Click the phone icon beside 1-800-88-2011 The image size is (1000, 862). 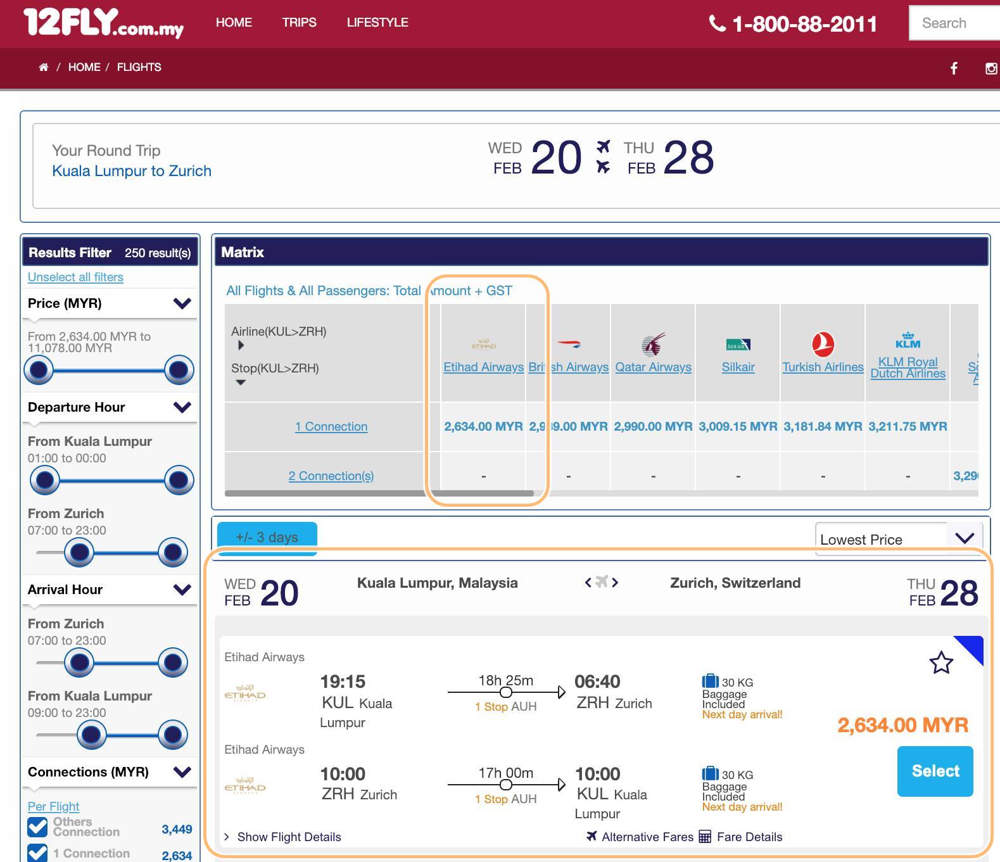coord(717,23)
